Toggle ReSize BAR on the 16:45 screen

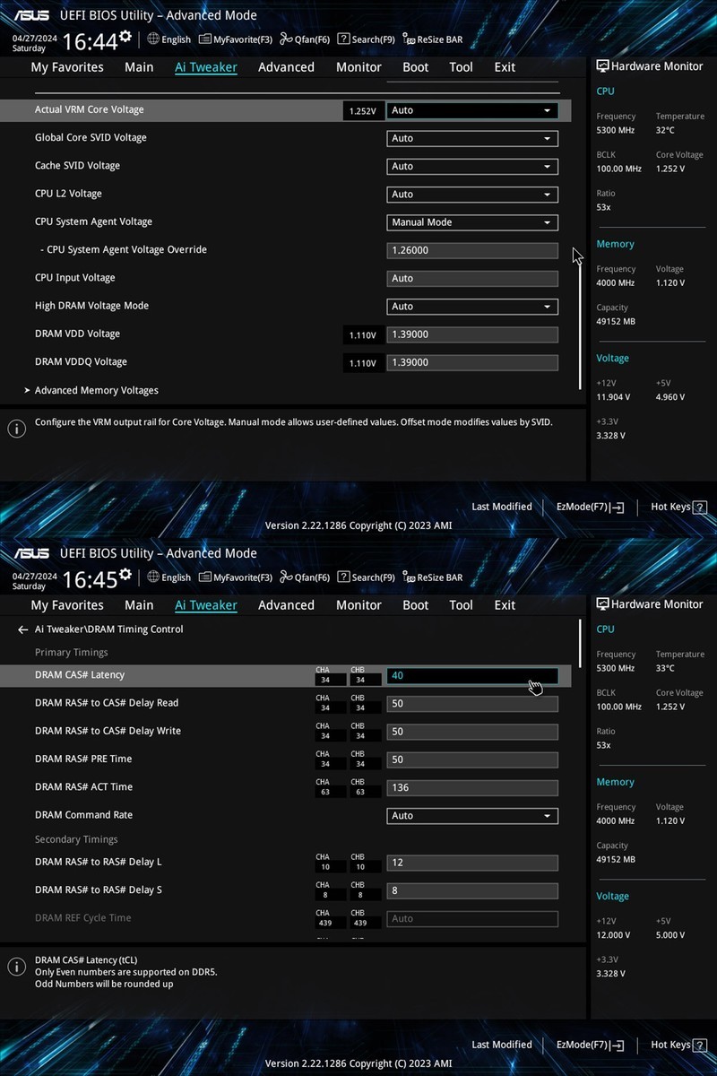(x=433, y=577)
